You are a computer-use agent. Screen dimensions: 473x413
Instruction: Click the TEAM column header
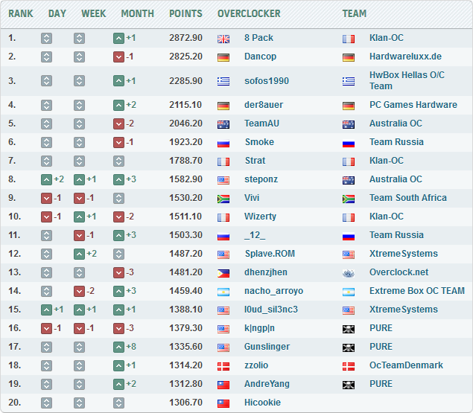coord(354,13)
